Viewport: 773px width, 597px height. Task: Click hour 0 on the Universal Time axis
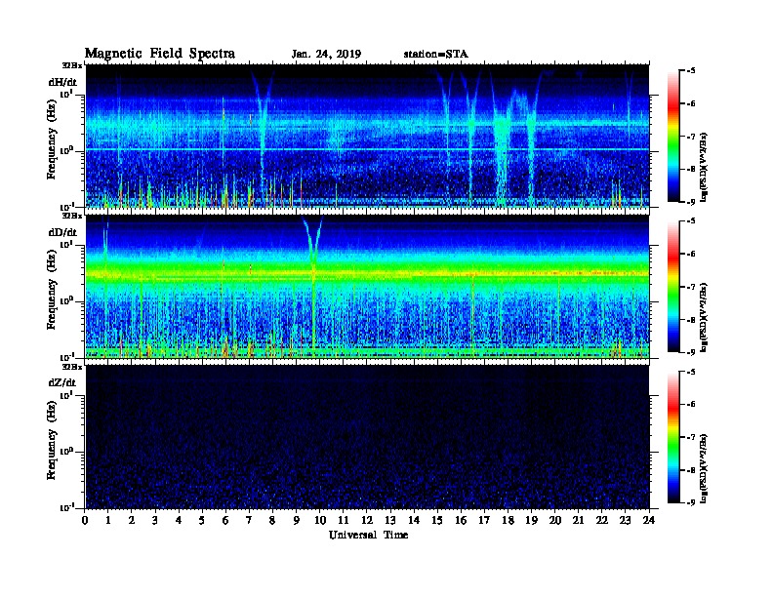(85, 521)
